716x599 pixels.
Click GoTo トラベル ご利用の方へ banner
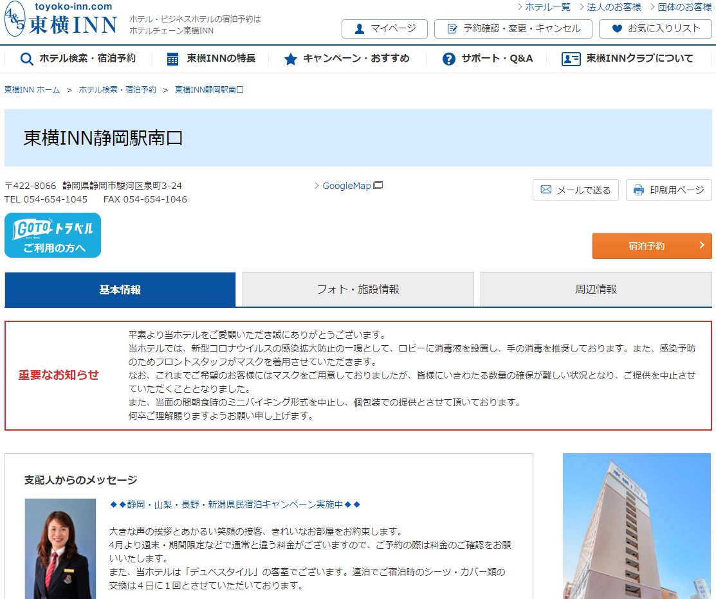tap(53, 235)
